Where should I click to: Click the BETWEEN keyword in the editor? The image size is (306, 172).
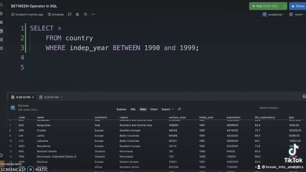pos(126,48)
